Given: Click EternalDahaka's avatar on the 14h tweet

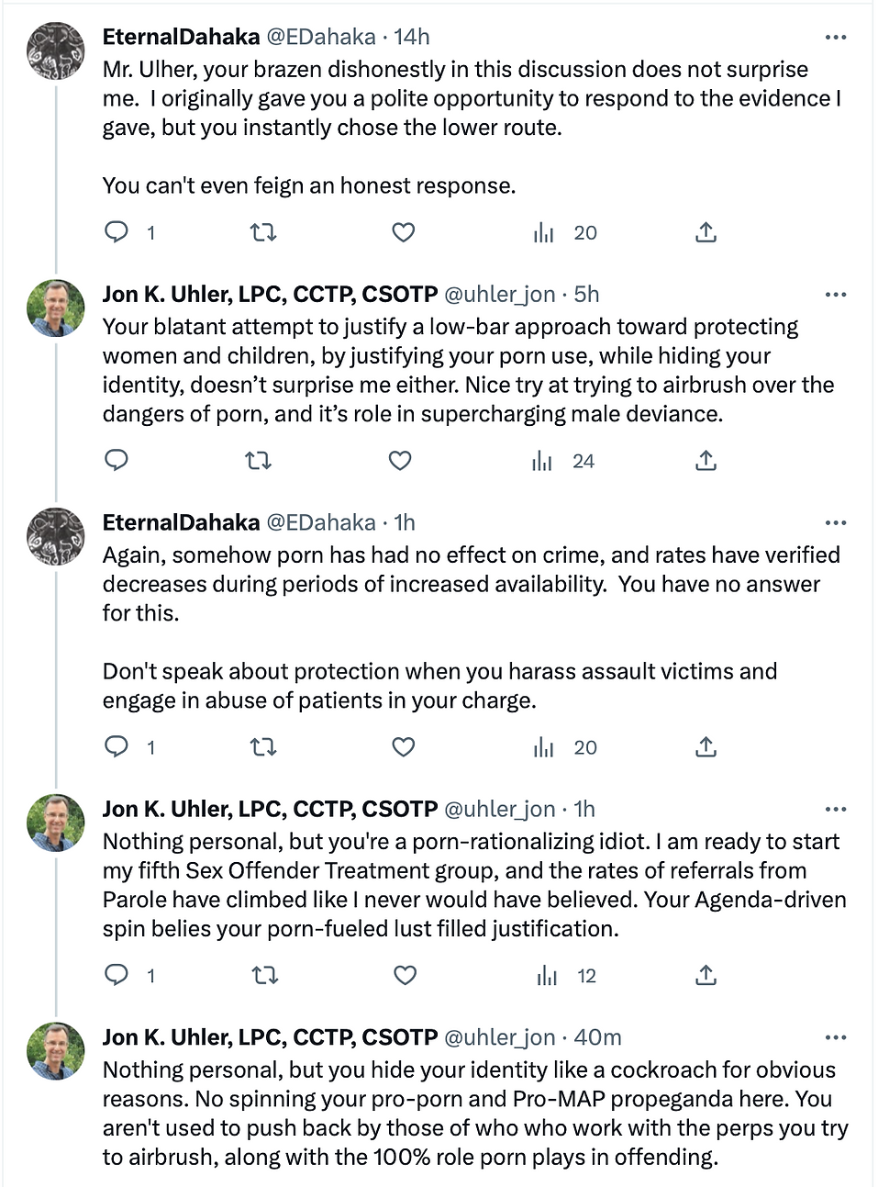Looking at the screenshot, I should pos(57,50).
